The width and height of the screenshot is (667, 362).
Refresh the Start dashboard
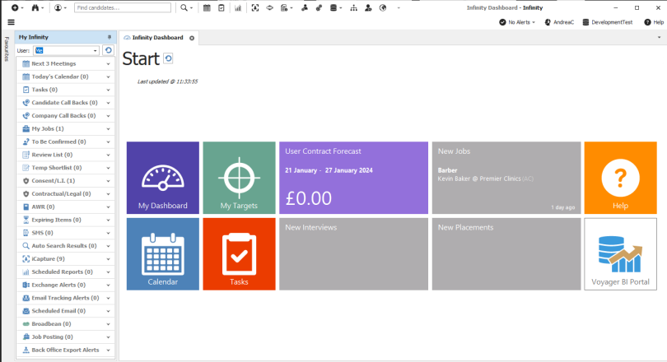click(x=168, y=58)
